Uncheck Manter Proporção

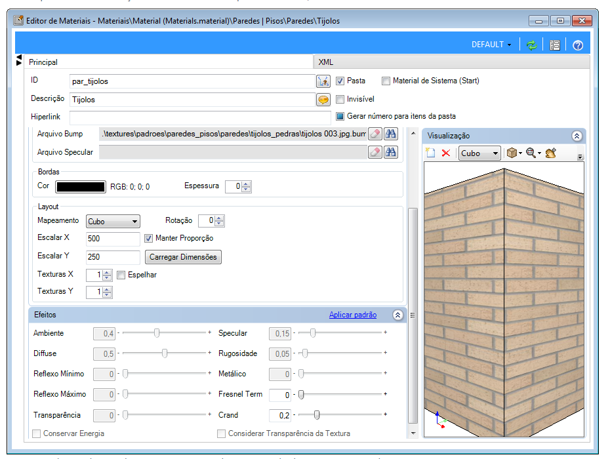coord(148,238)
